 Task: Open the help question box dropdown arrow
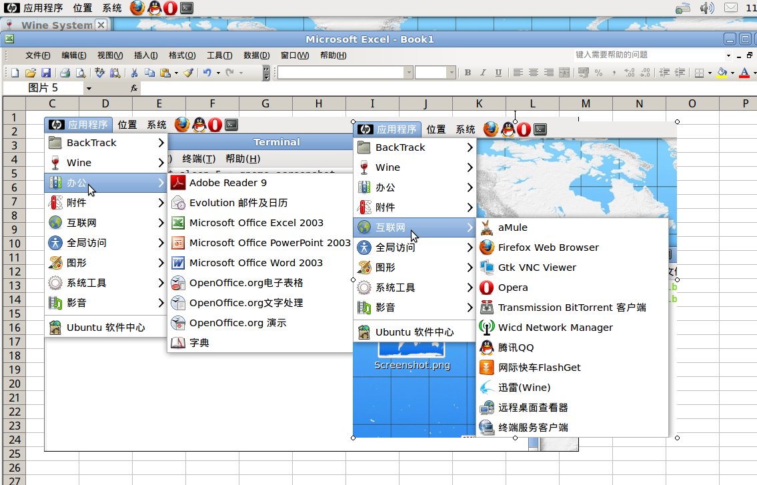728,55
